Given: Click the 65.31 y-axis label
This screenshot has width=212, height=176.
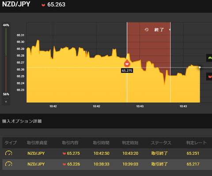Looking at the screenshot, I should (20, 35).
